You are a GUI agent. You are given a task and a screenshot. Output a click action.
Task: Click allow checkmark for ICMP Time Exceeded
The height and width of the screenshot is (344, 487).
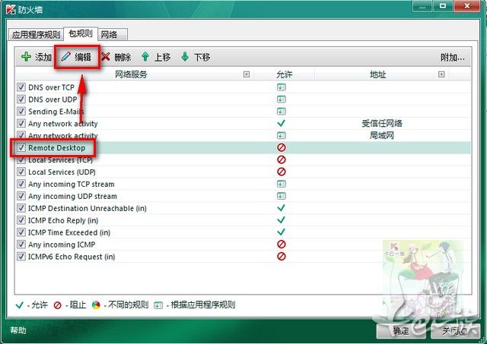282,232
